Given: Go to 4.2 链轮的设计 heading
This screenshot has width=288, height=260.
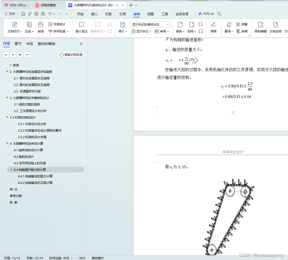Looking at the screenshot, I should click(x=24, y=157).
